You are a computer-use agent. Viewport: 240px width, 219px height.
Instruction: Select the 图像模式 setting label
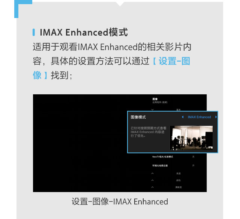pyautogui.click(x=138, y=117)
